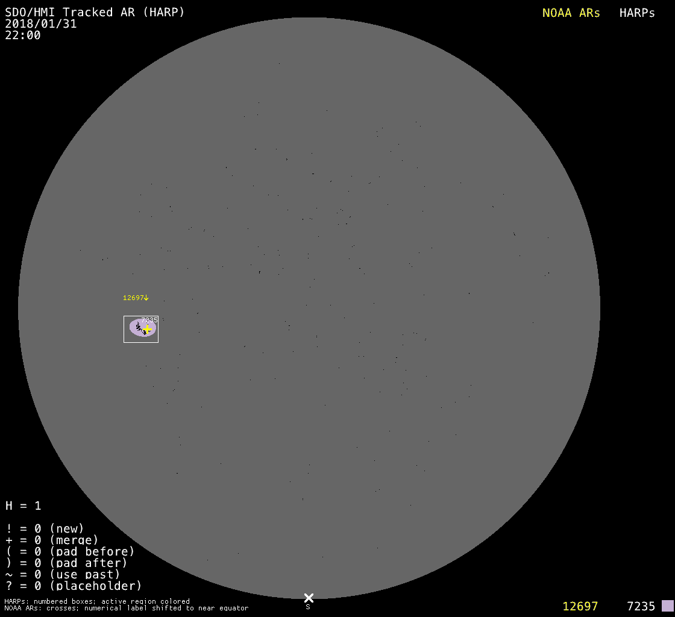This screenshot has height=617, width=675.
Task: Click the white HARPs legend label
Action: pyautogui.click(x=637, y=13)
